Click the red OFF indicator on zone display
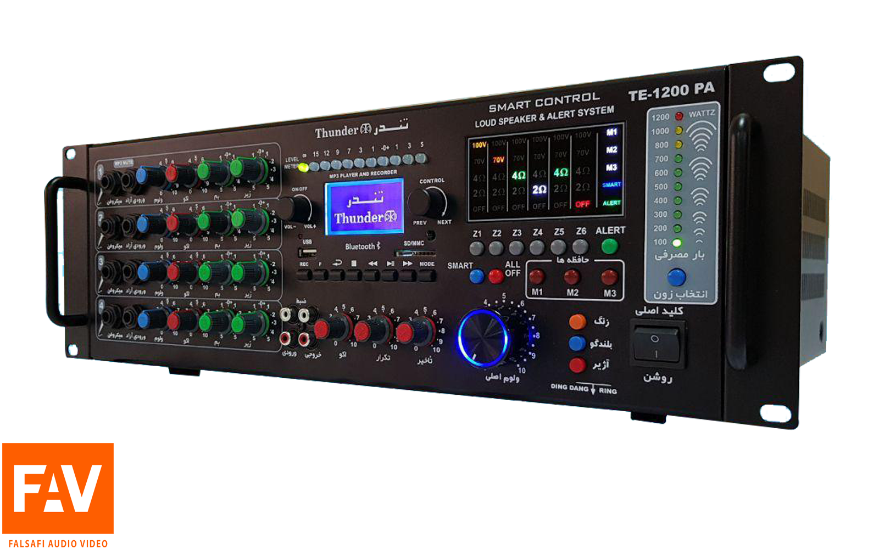Image resolution: width=879 pixels, height=549 pixels. [x=582, y=204]
